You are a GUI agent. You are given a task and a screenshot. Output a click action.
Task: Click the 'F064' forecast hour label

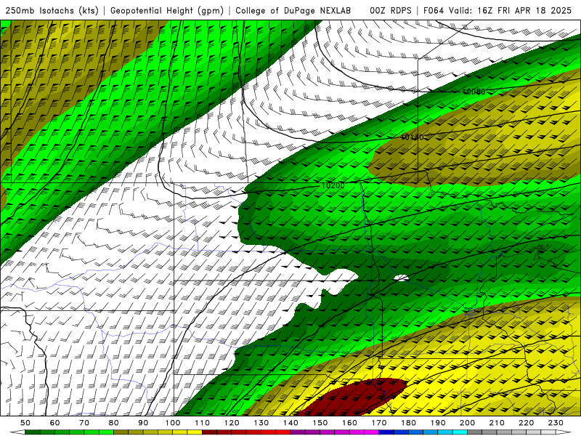[434, 10]
